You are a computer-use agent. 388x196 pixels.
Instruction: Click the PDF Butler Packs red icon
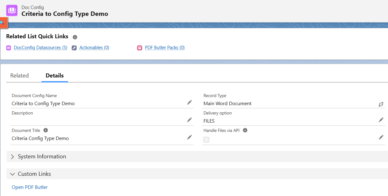click(140, 48)
